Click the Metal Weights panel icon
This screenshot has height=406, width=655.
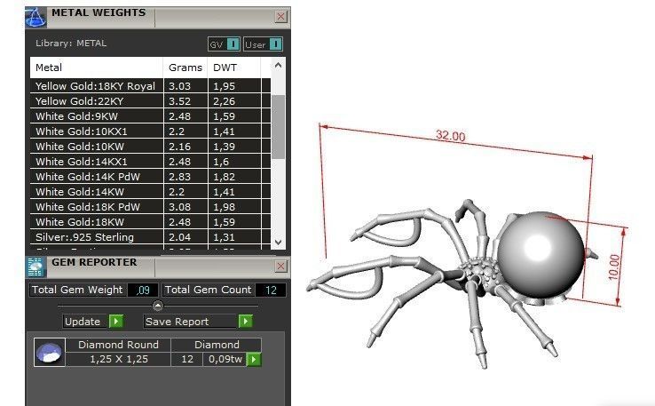pos(36,18)
